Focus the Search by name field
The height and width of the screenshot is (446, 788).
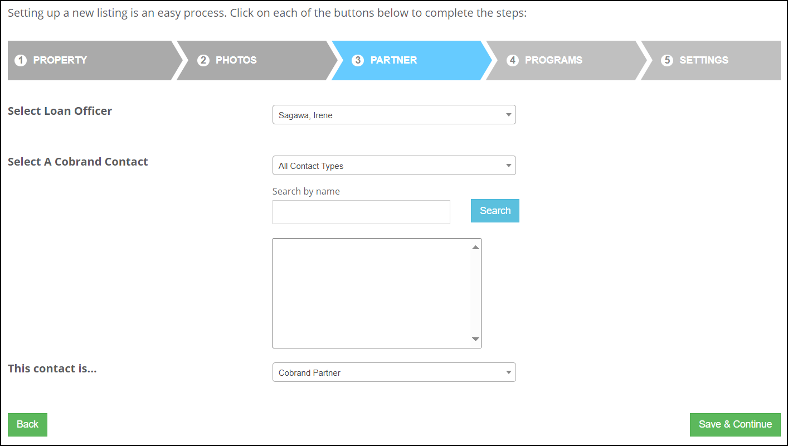361,212
